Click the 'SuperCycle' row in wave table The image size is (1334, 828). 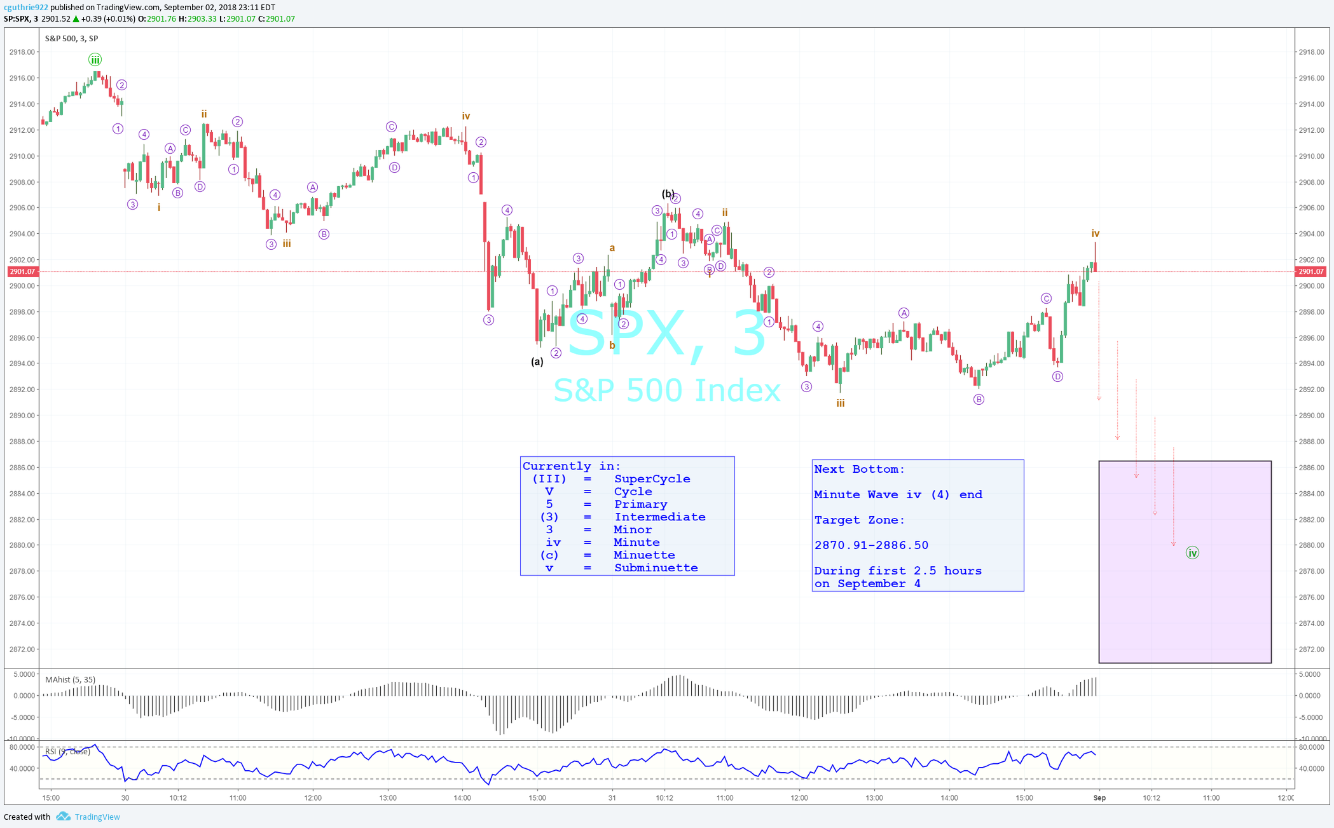point(611,478)
